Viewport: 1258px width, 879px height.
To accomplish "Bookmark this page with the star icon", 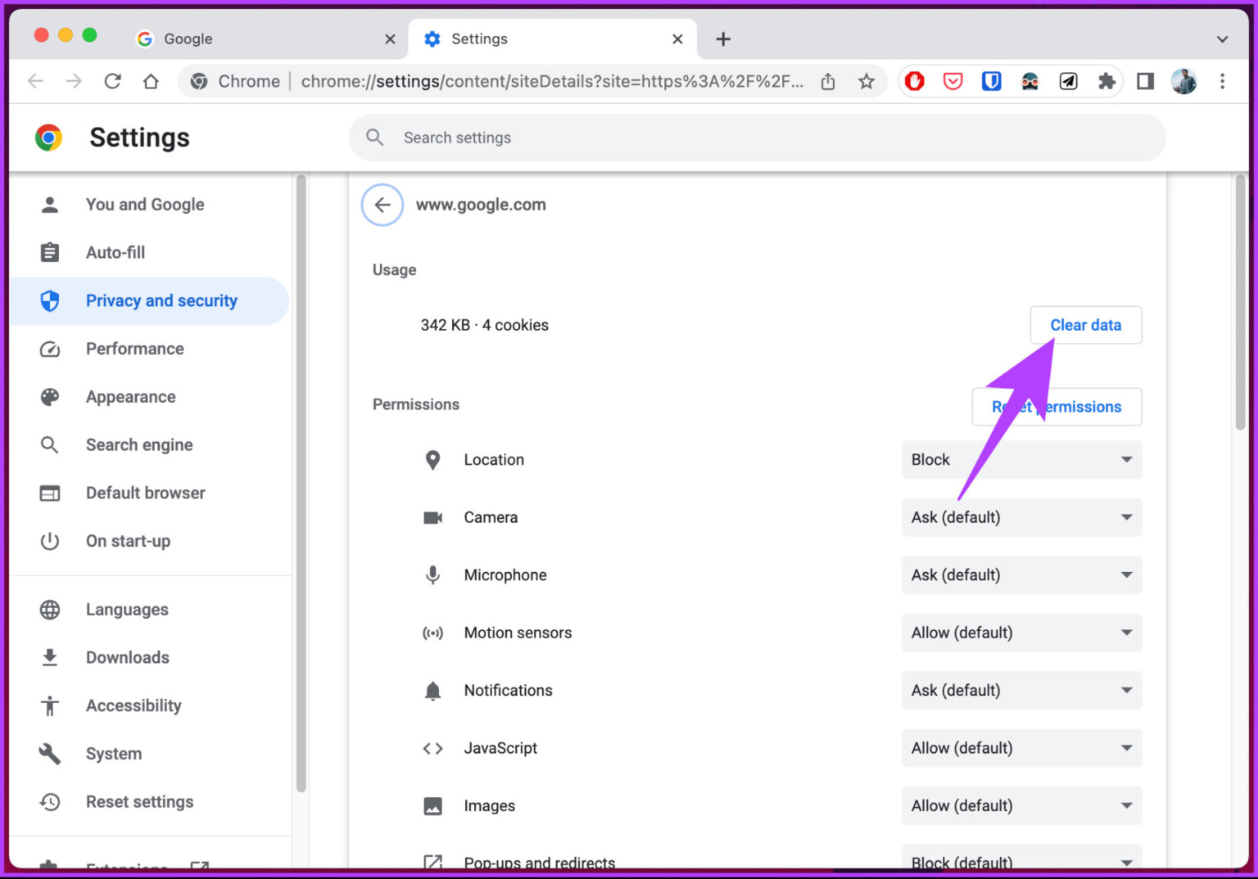I will click(866, 81).
